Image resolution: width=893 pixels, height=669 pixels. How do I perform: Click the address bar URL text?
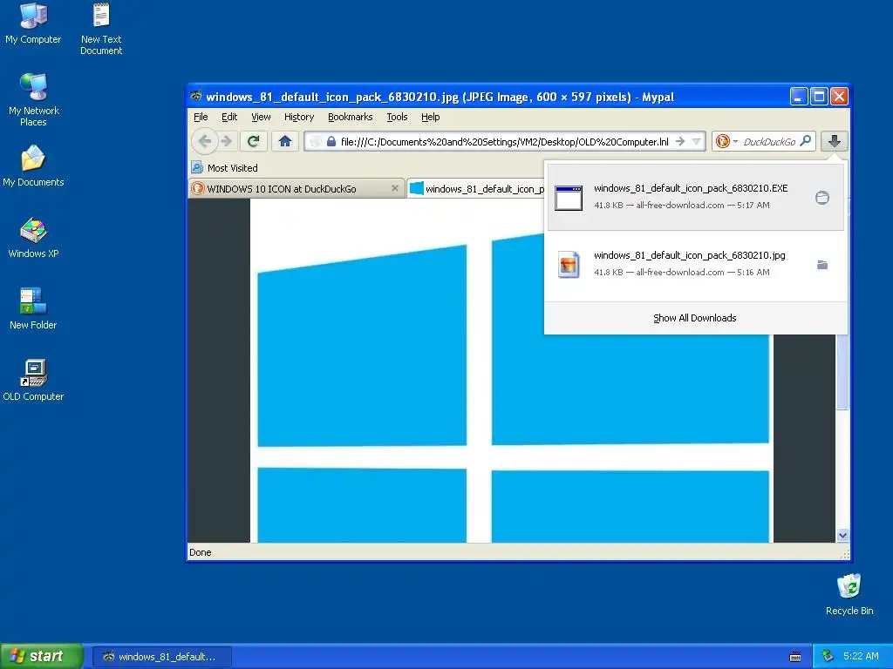505,142
